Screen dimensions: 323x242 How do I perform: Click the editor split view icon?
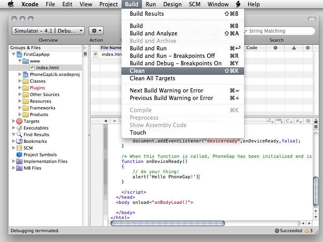(x=316, y=127)
